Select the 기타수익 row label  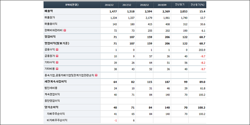(x=49, y=62)
